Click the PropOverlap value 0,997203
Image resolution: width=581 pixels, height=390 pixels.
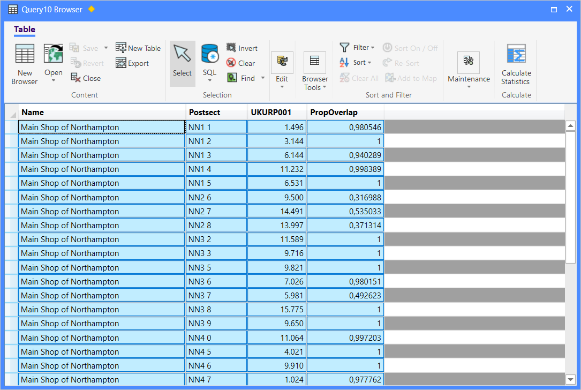coord(345,337)
